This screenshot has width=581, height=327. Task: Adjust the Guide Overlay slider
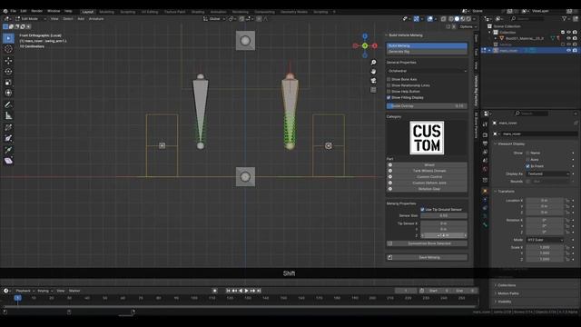click(x=427, y=106)
